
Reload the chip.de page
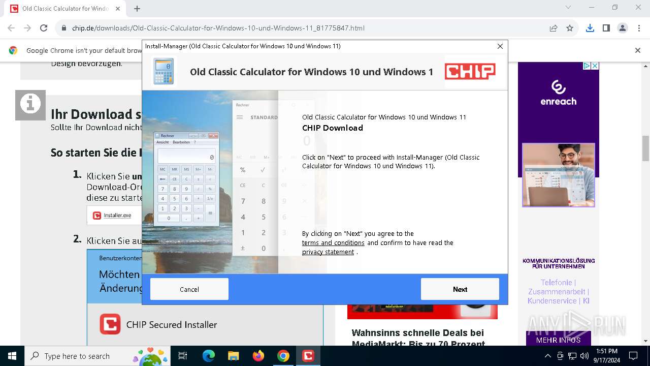click(x=44, y=28)
